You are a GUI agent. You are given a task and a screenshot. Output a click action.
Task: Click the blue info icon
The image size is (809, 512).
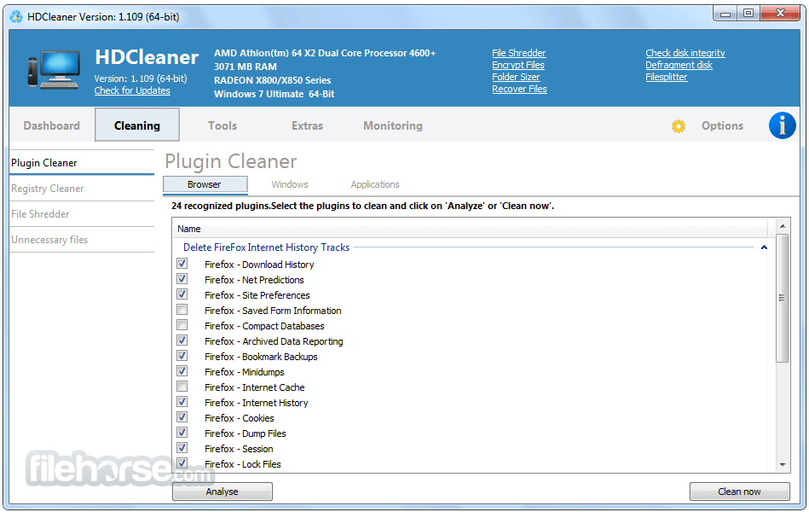pyautogui.click(x=783, y=125)
